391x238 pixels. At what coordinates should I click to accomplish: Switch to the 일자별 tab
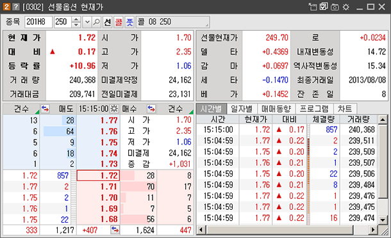click(242, 109)
